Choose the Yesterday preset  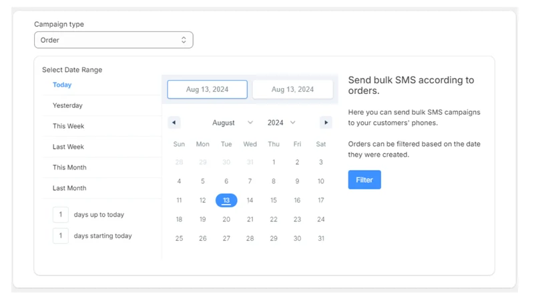(x=101, y=105)
